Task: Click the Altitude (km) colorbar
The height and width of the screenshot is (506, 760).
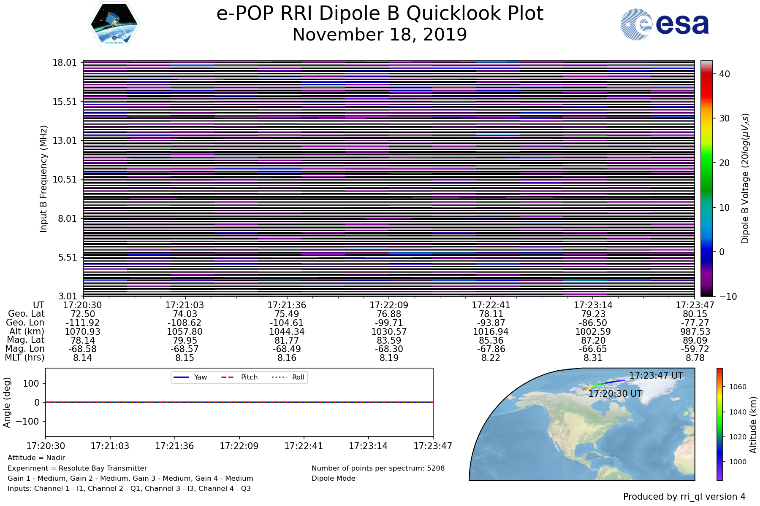Action: coord(719,424)
